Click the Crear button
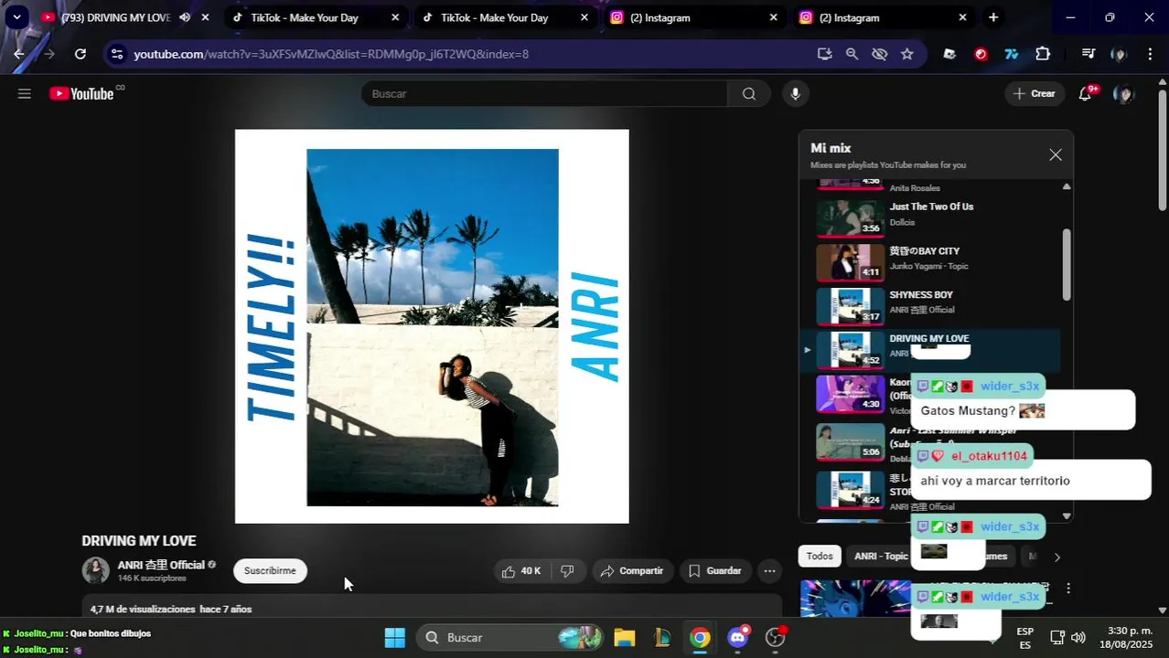The image size is (1169, 658). (x=1035, y=93)
